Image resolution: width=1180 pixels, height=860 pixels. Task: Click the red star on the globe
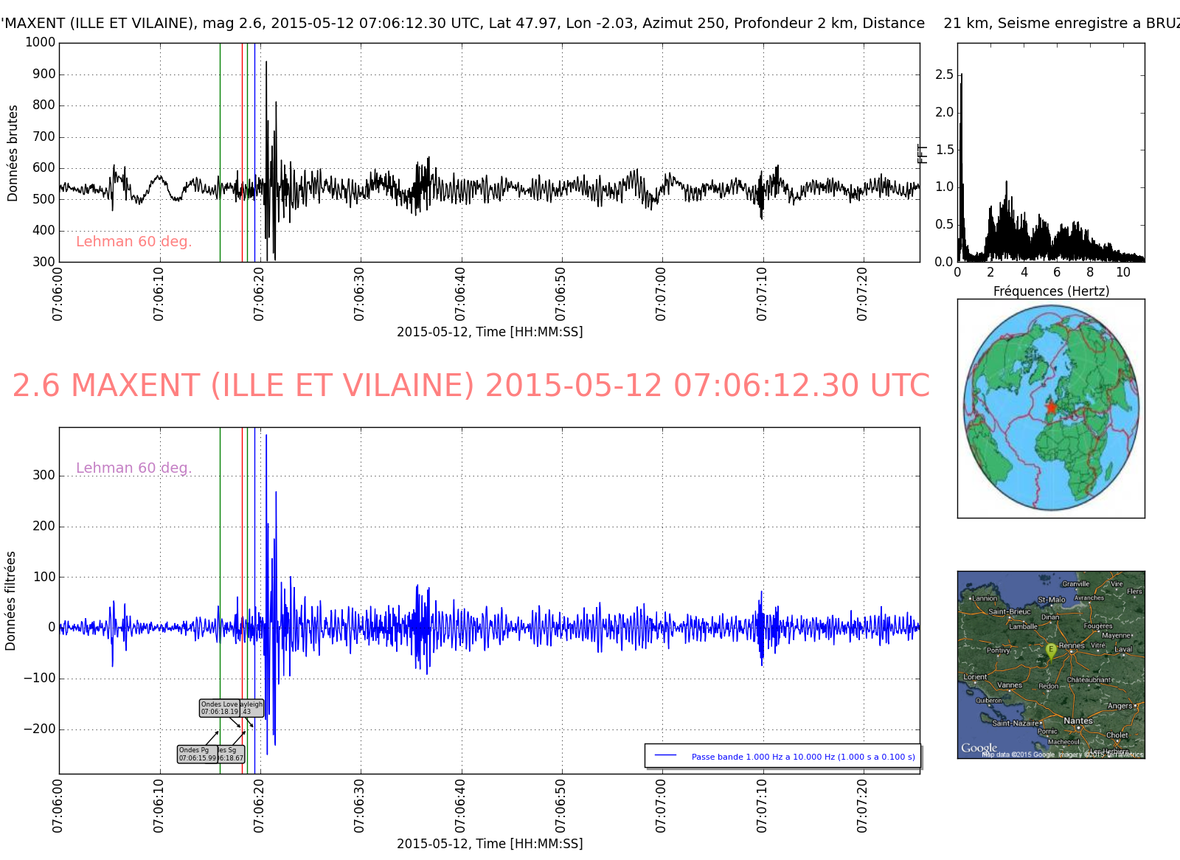tap(1051, 407)
